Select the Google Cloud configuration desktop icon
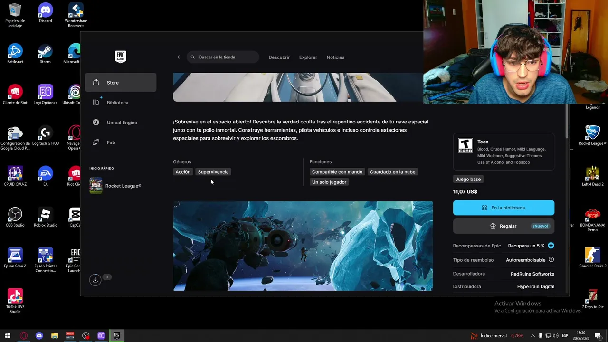 pos(15,138)
